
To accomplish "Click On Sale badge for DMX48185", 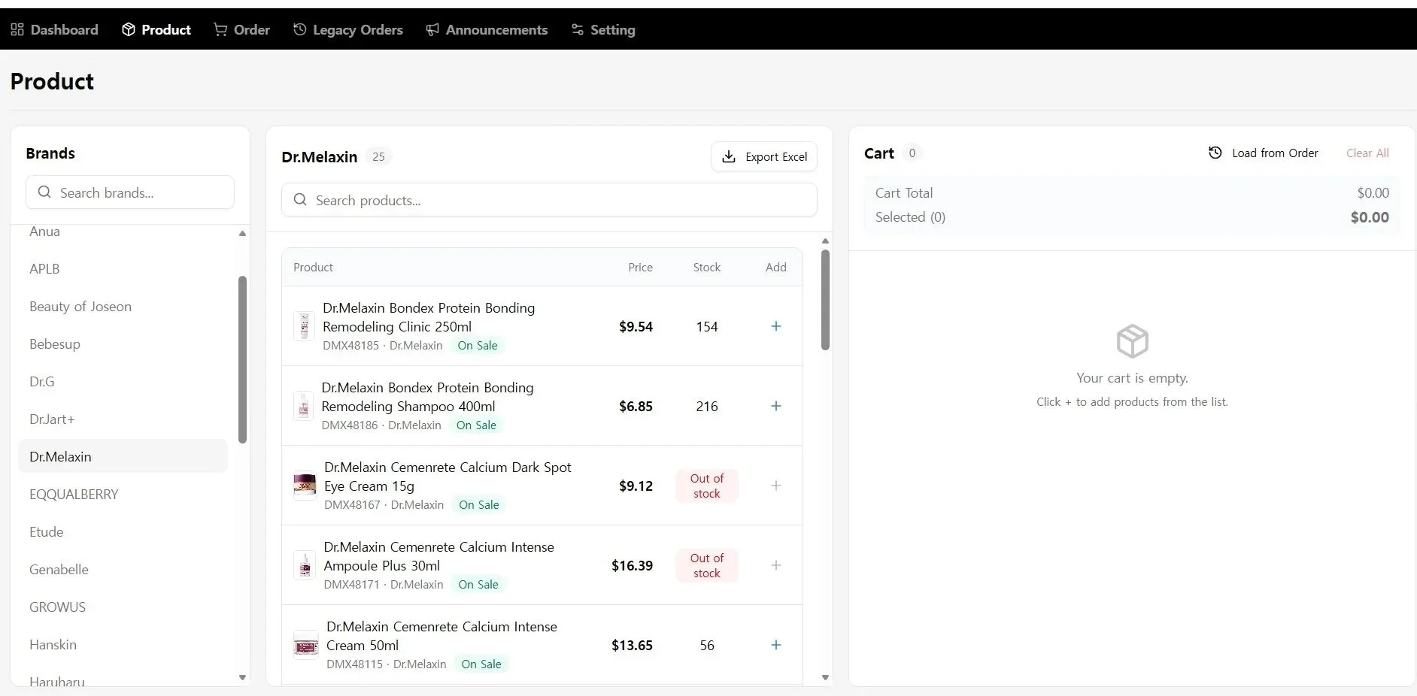I will [478, 345].
